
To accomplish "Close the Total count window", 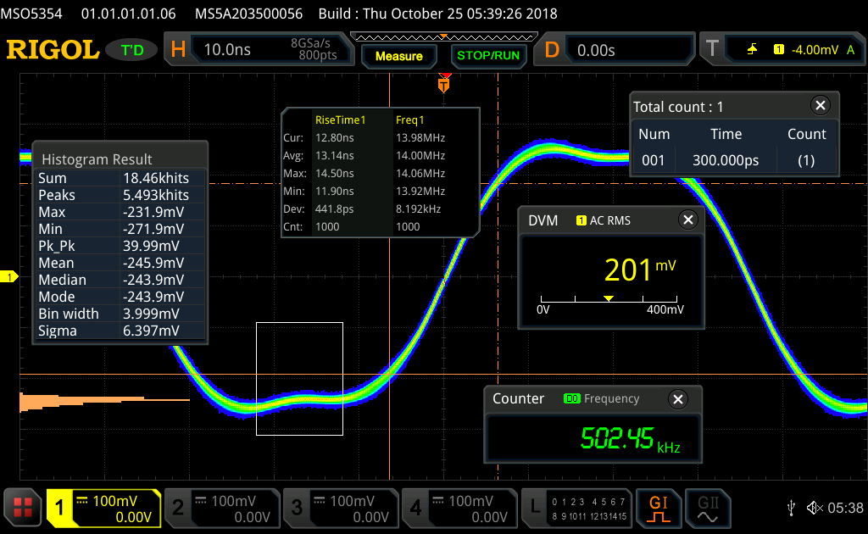I will pyautogui.click(x=820, y=106).
